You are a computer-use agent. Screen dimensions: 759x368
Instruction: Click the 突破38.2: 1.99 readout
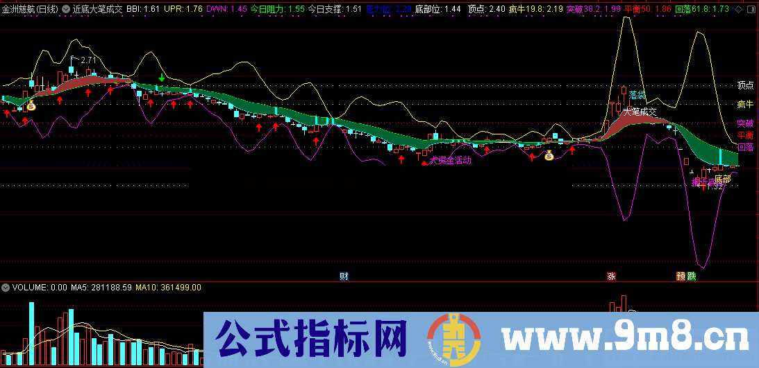(x=594, y=9)
